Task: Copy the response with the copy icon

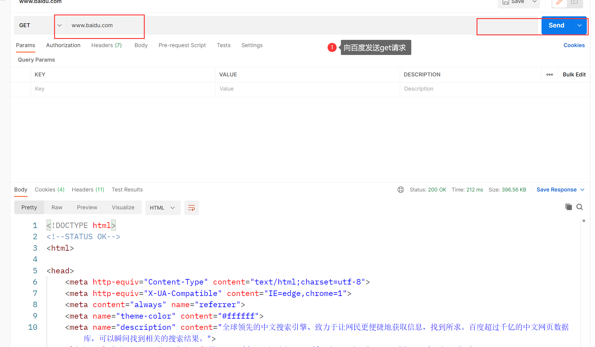Action: pyautogui.click(x=568, y=207)
